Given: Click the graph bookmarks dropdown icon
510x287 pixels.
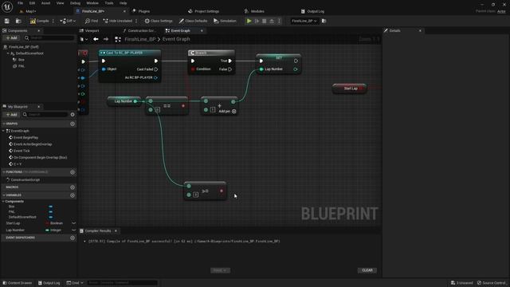Looking at the screenshot, I should pyautogui.click(x=84, y=39).
